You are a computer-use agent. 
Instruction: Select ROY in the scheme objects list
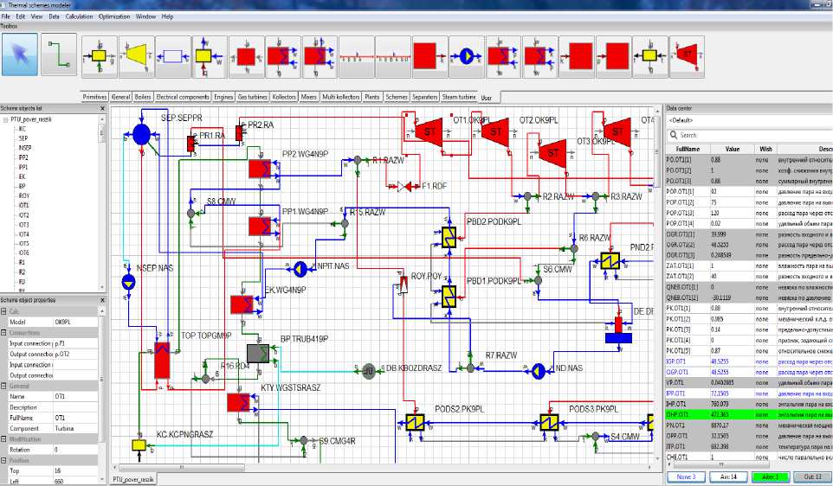coord(23,195)
